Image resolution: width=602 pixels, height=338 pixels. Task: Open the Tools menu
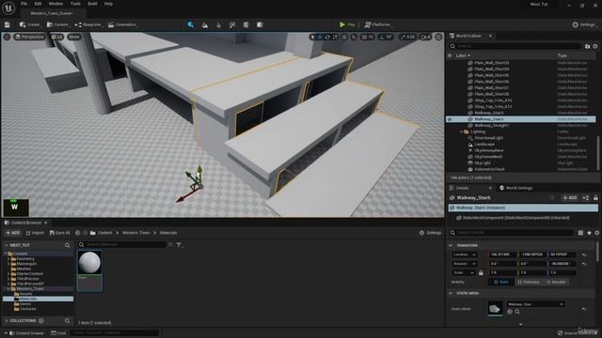[x=75, y=4]
